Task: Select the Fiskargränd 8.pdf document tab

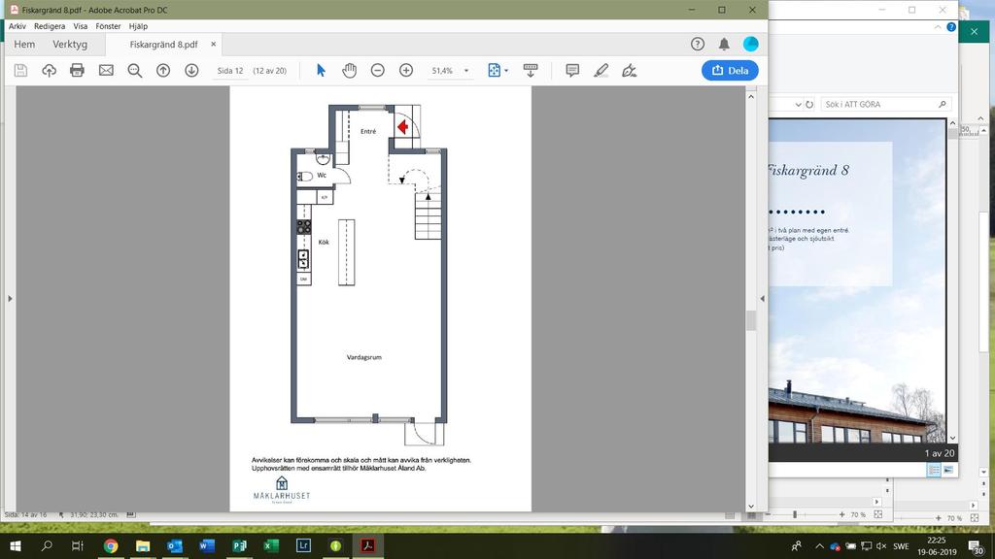Action: tap(163, 45)
